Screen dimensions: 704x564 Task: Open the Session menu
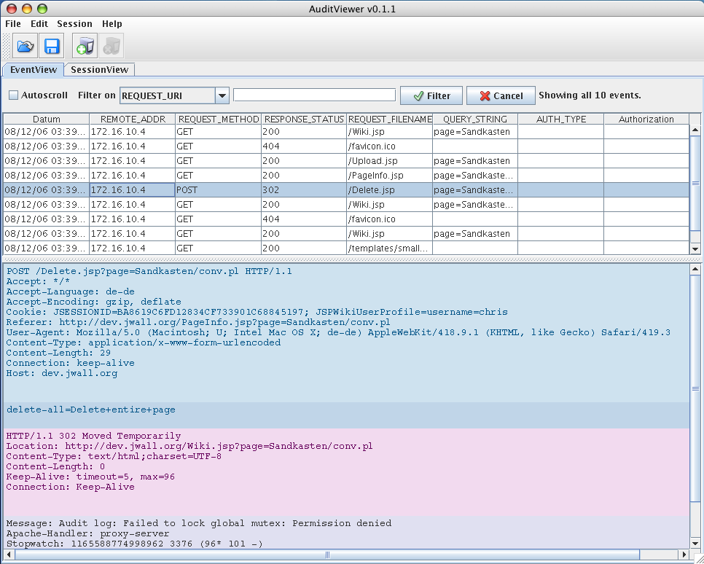point(74,24)
